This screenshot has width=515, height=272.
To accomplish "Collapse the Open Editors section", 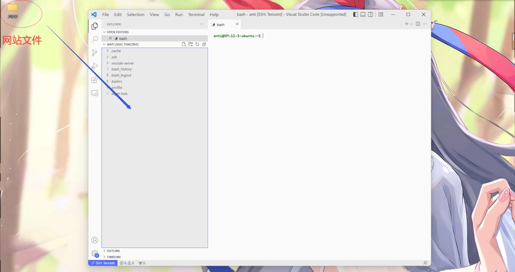I will pos(154,32).
